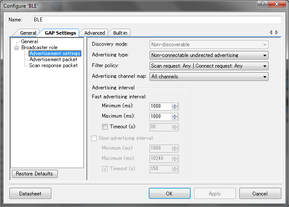Increase fast Minimum (ms) with up arrow
289x207 pixels.
(x=175, y=105)
